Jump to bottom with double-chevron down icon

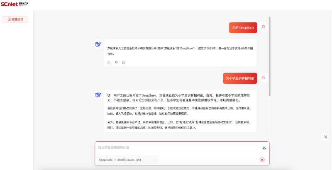(326, 136)
